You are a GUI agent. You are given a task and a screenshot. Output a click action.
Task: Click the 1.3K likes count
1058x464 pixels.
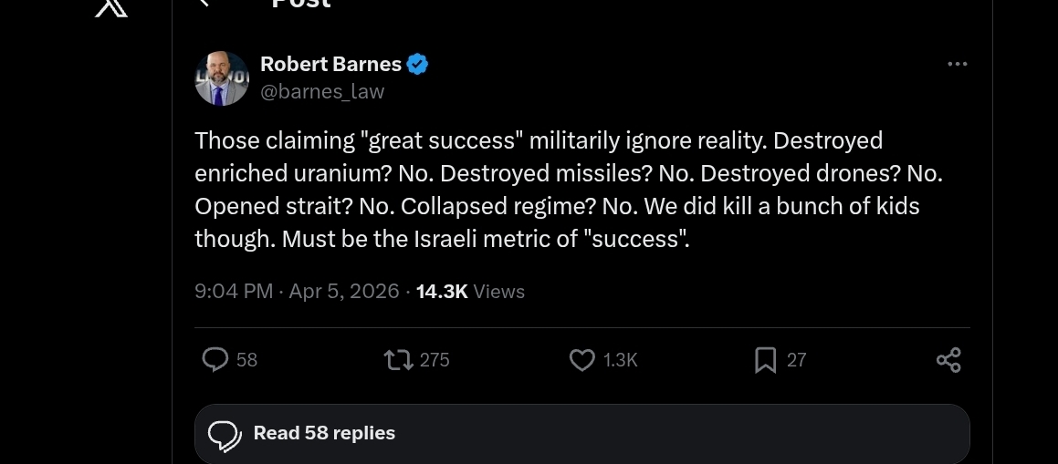621,360
